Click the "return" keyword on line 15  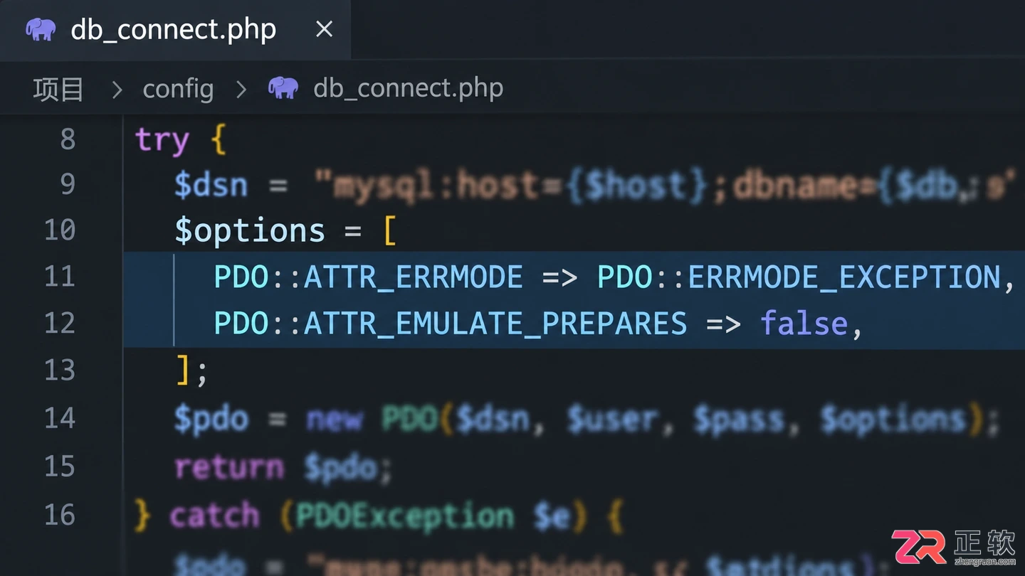229,467
